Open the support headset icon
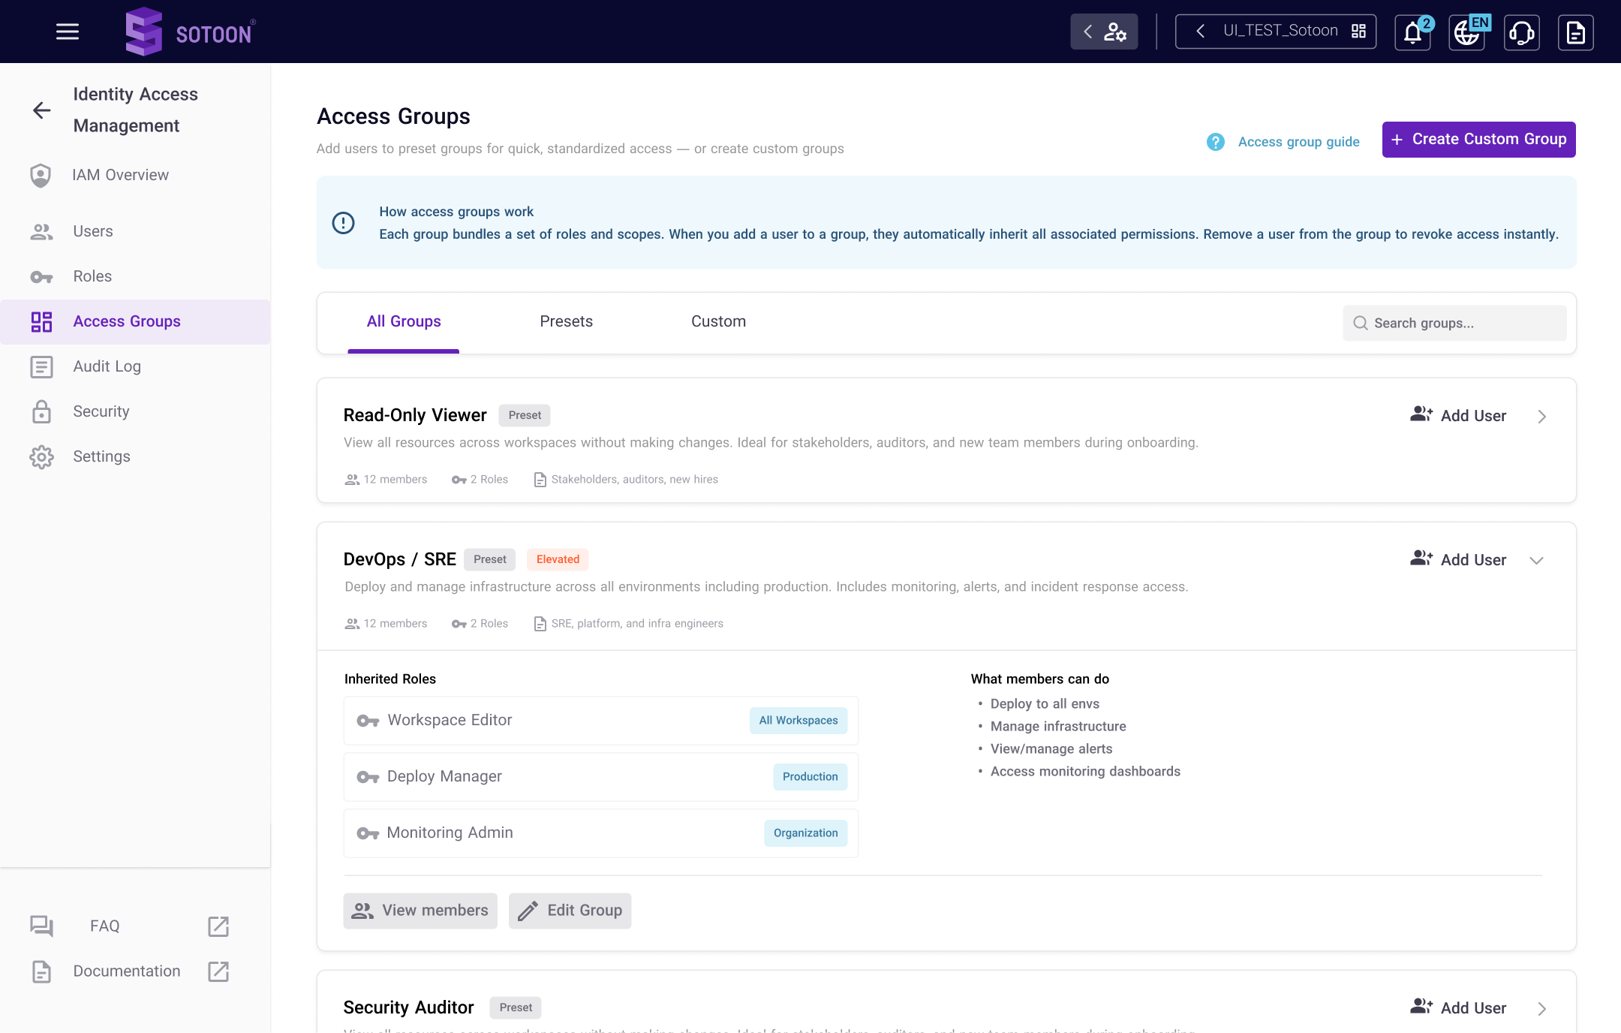The height and width of the screenshot is (1033, 1621). [1521, 32]
